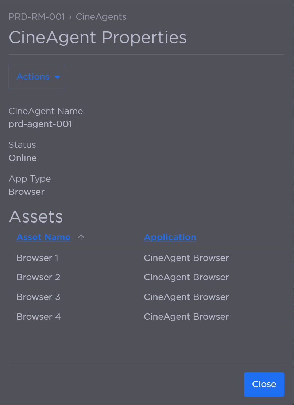Click the ascending sort arrow beside Asset Name
The image size is (294, 405).
click(x=81, y=237)
